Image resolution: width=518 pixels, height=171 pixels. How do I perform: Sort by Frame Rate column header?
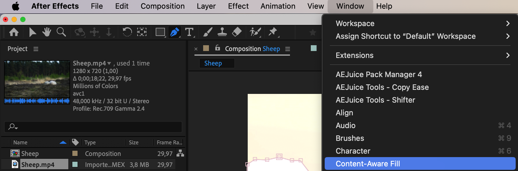point(170,142)
